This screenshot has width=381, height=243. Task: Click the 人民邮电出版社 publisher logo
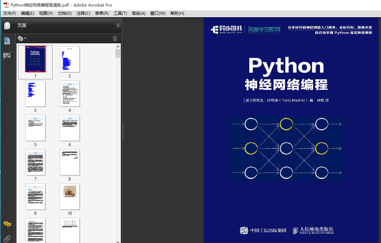point(313,230)
